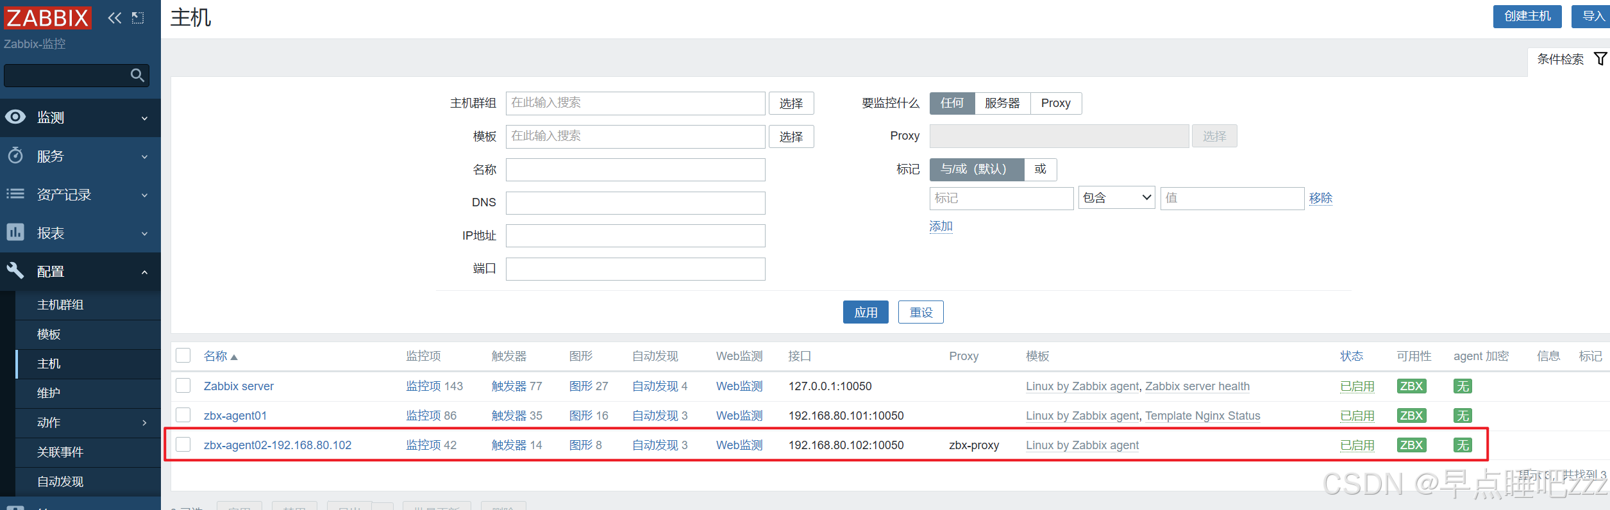Click 已启用 status for zbx-agent01
This screenshot has height=510, width=1610.
tap(1357, 416)
